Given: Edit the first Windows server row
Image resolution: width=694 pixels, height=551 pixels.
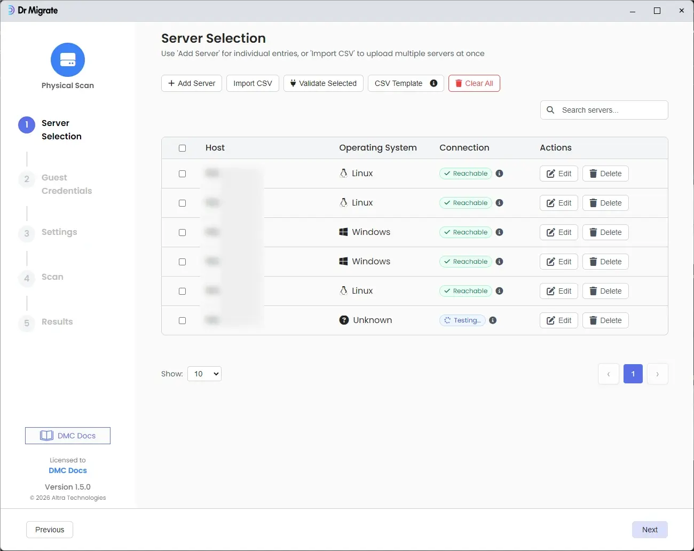Looking at the screenshot, I should [x=559, y=232].
